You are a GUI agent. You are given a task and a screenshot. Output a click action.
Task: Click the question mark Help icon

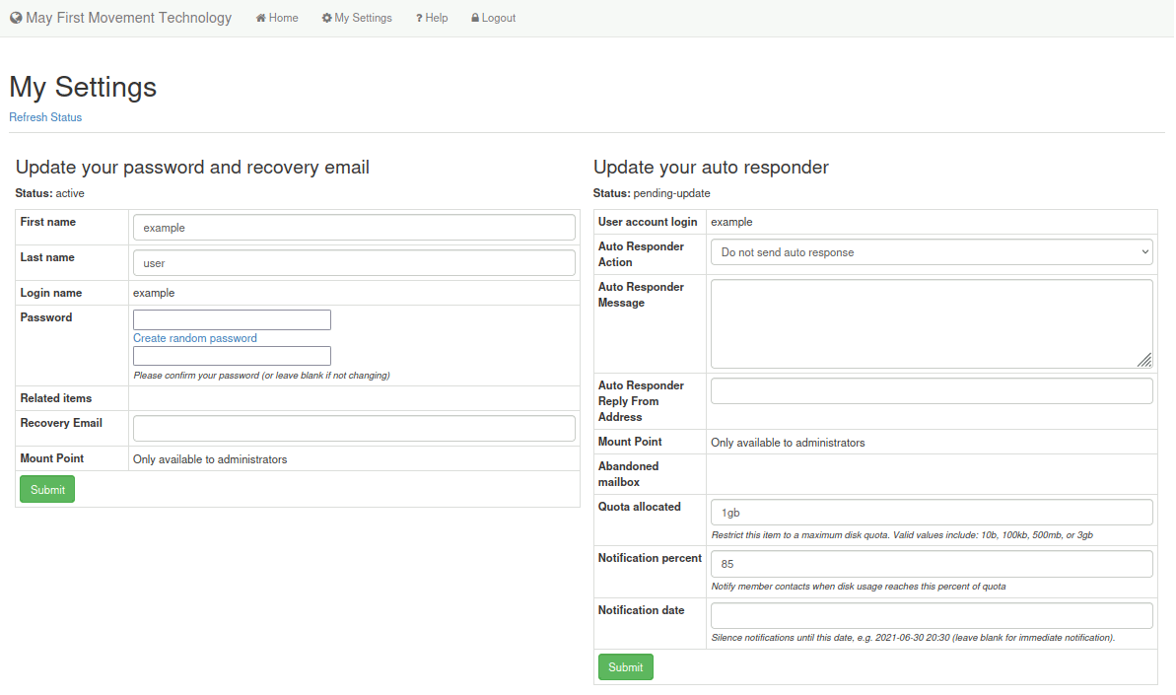(419, 18)
